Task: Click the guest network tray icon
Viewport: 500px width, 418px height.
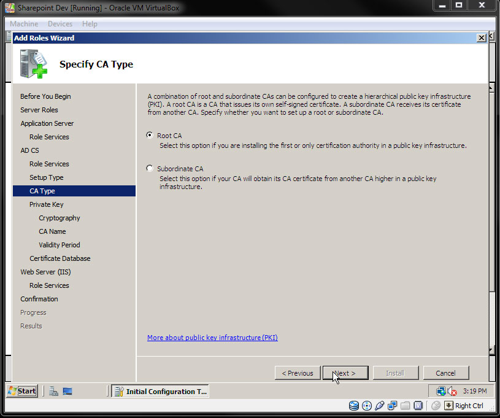Action: tap(441, 391)
